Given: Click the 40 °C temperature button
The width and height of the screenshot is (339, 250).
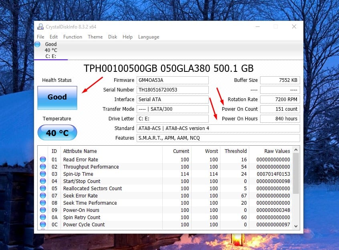Looking at the screenshot, I should pyautogui.click(x=57, y=133).
